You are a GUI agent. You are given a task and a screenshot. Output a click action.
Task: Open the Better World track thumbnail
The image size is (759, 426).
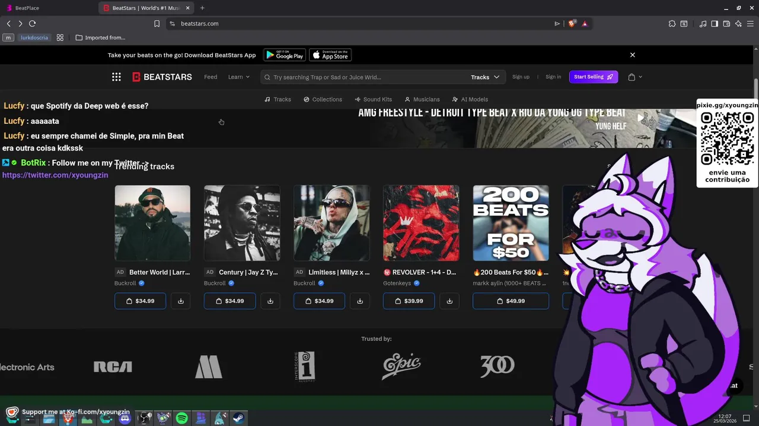152,223
